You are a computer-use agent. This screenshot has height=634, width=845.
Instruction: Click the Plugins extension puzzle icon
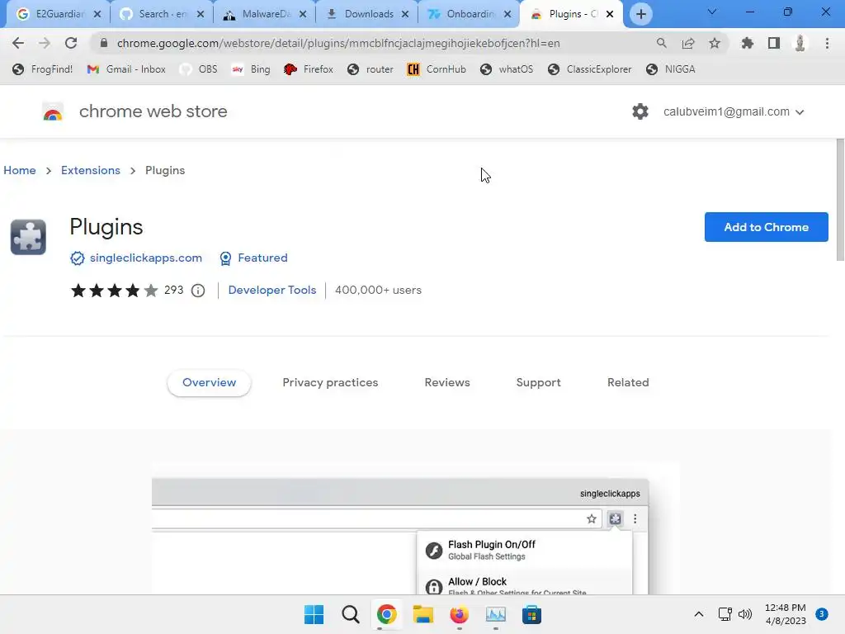point(29,237)
